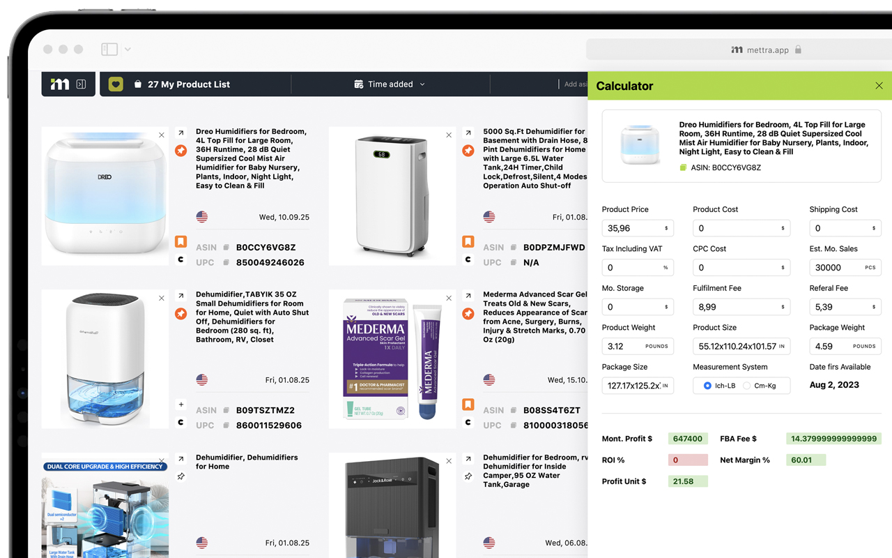Show the browser sidebar
Viewport: 892px width, 558px height.
click(x=109, y=50)
